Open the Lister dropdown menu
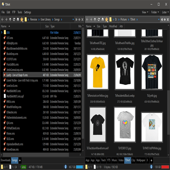The image size is (170, 170). [x=165, y=12]
